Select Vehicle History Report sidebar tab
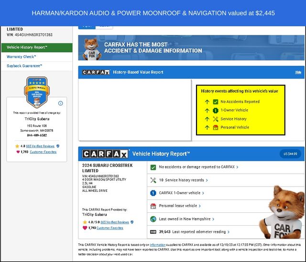This screenshot has height=262, width=306. [36, 48]
